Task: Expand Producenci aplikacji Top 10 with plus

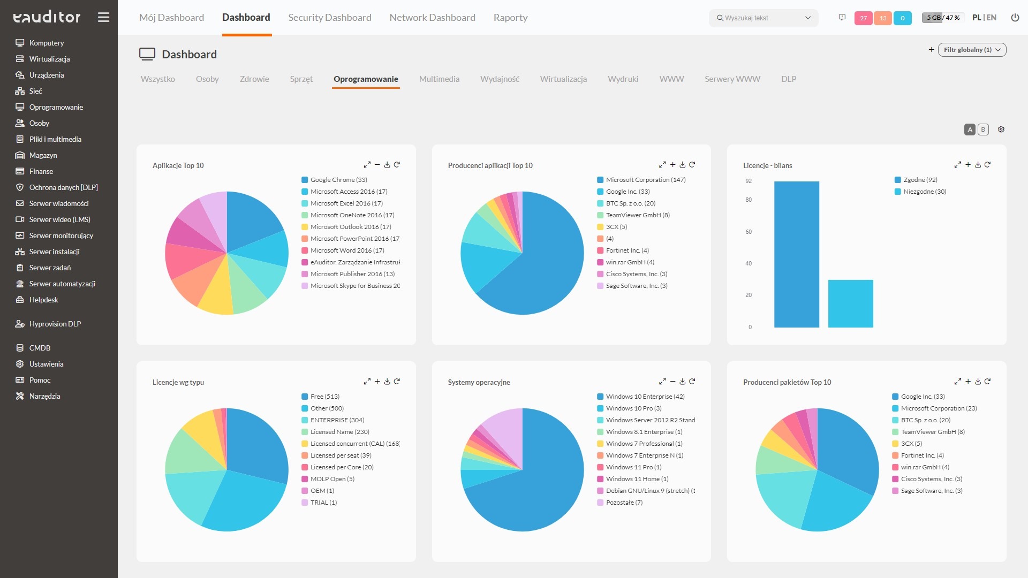Action: click(672, 165)
